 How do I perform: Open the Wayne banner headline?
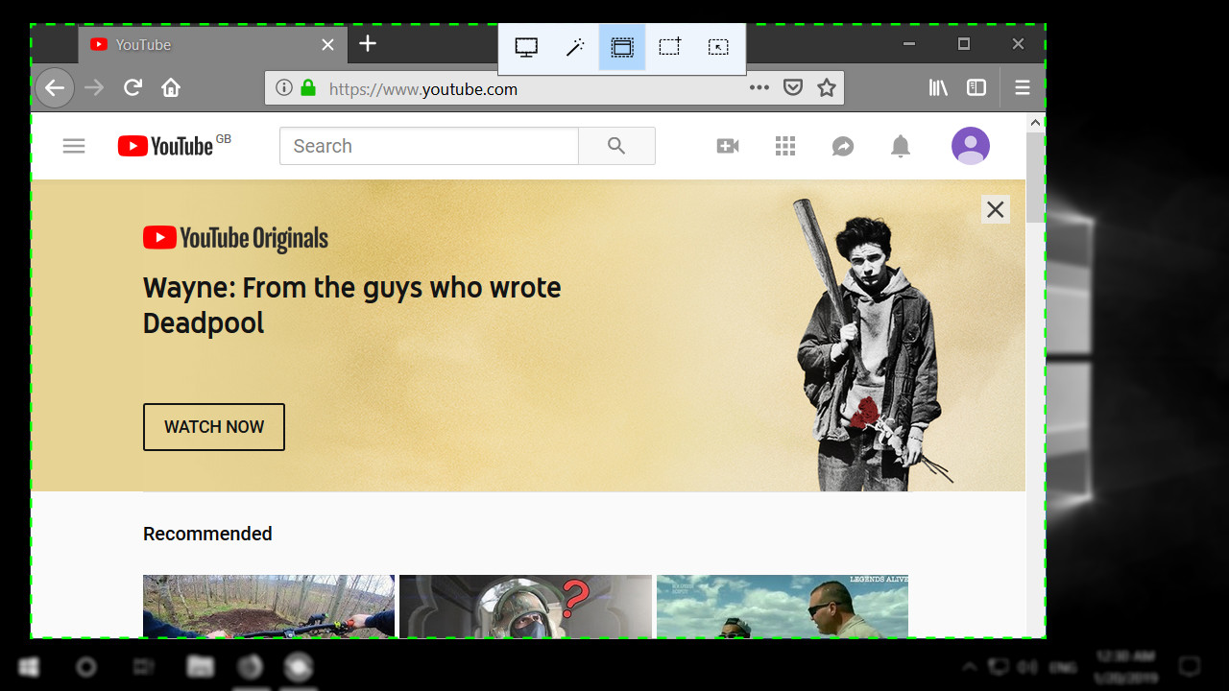click(351, 305)
